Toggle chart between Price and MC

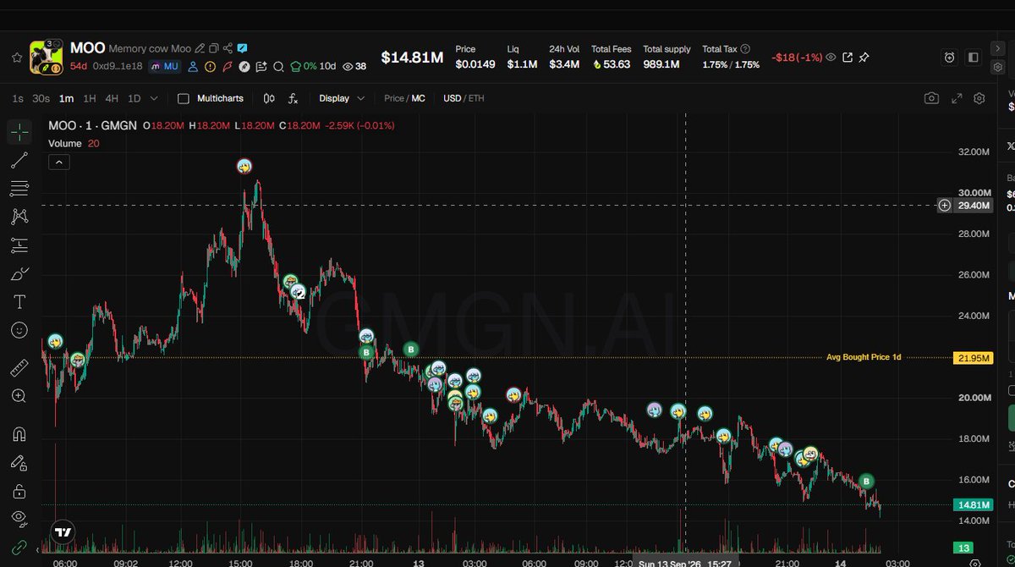[x=404, y=98]
